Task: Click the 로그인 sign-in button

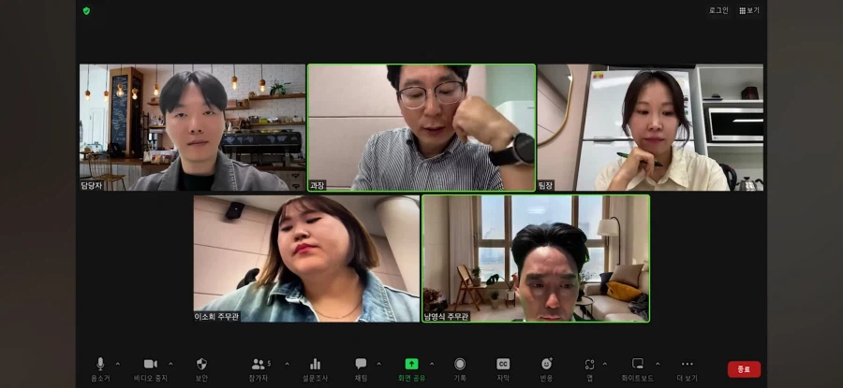Action: [718, 10]
